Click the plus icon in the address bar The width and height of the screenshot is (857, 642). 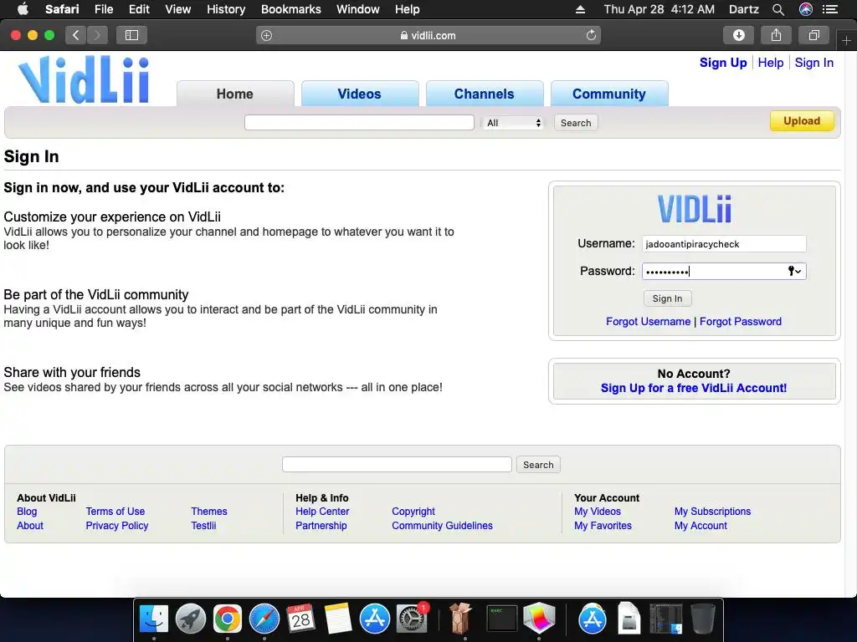[266, 35]
